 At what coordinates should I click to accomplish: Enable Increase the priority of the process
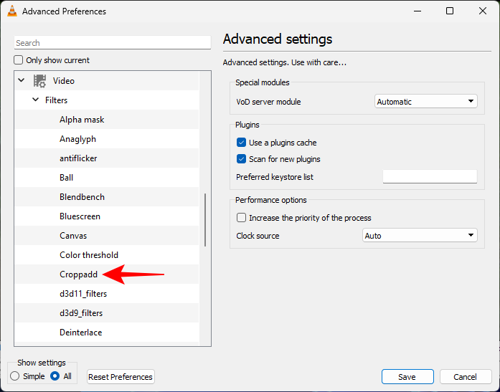click(242, 218)
